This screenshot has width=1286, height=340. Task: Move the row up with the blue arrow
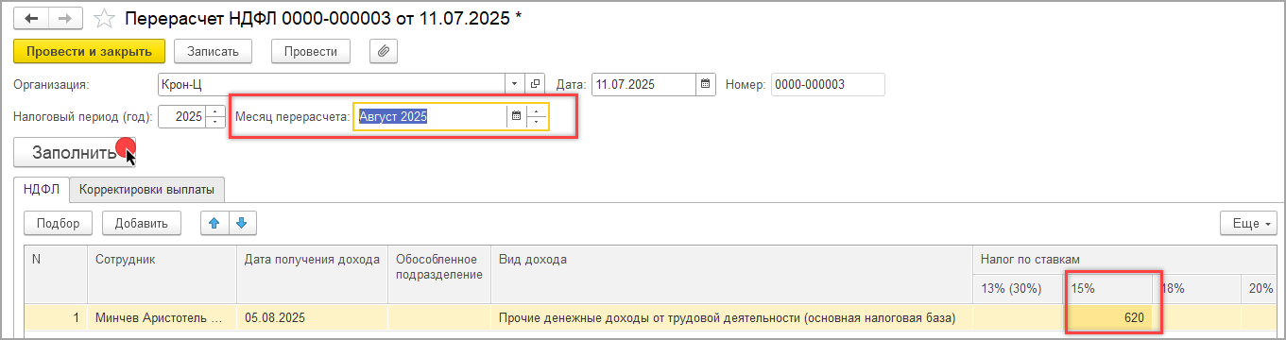click(214, 224)
